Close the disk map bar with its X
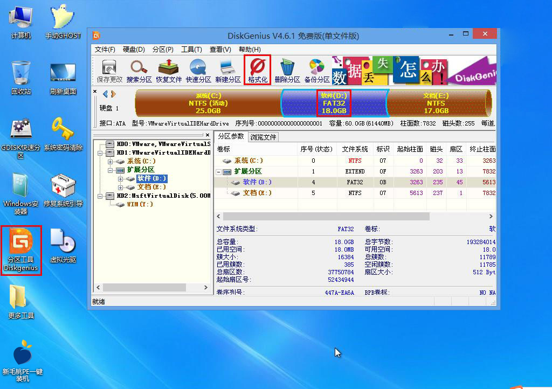552x389 pixels. pyautogui.click(x=95, y=92)
